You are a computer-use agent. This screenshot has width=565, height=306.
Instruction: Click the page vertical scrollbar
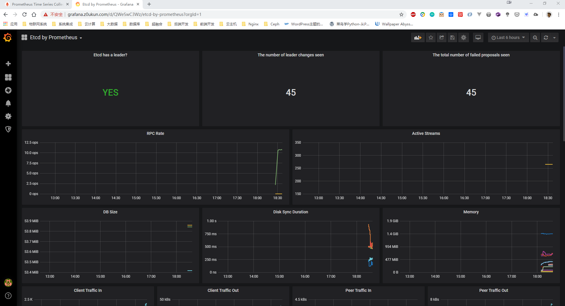coord(564,94)
